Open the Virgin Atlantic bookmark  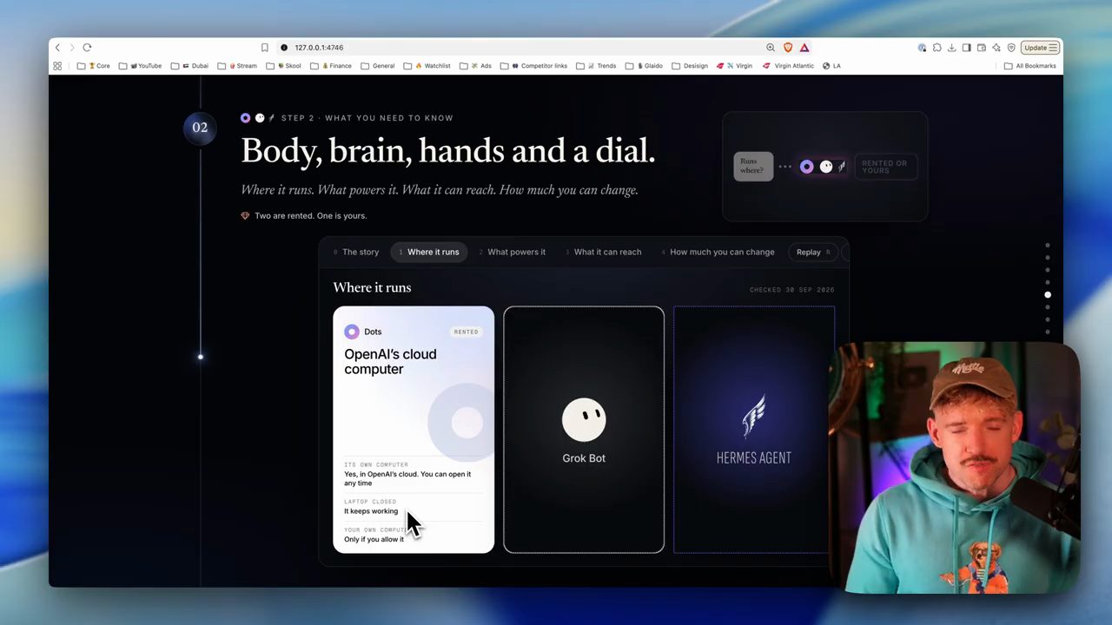coord(788,66)
